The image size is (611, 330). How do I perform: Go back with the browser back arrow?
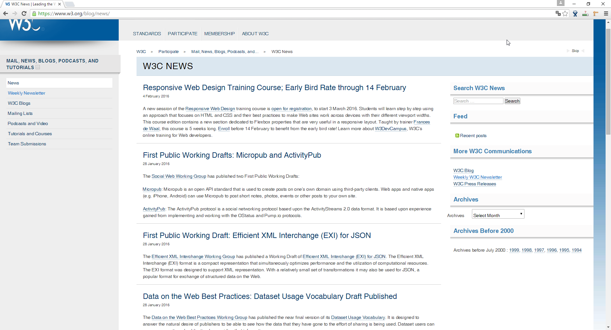(5, 13)
